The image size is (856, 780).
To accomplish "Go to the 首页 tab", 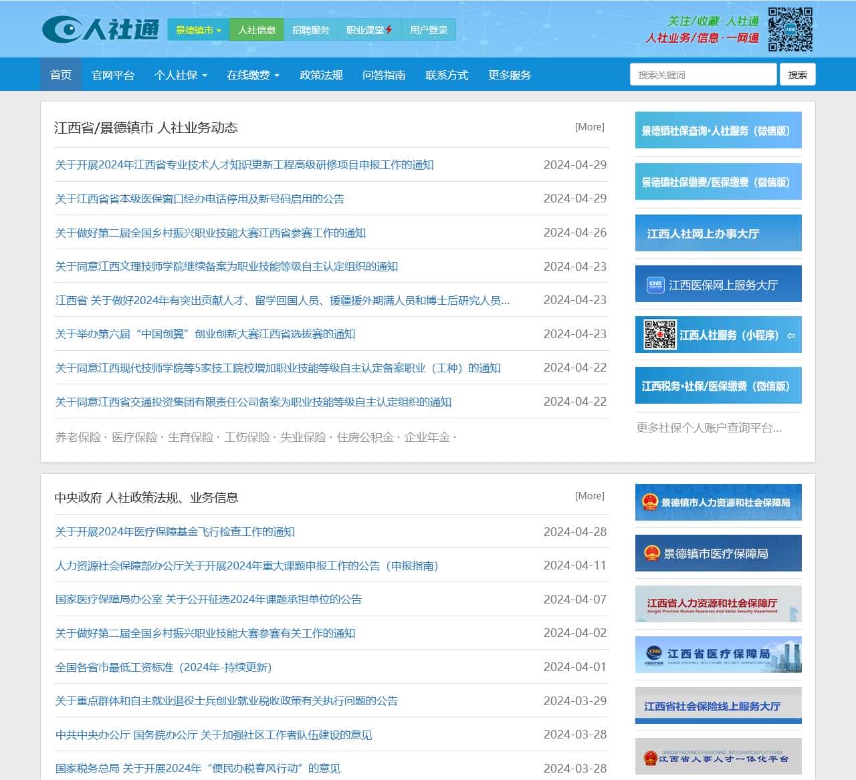I will point(60,75).
